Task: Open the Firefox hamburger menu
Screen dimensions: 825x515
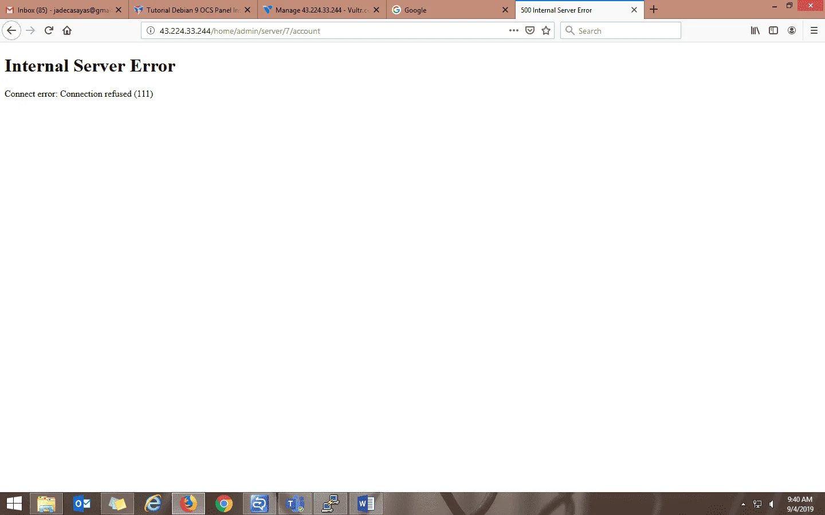Action: [x=814, y=30]
